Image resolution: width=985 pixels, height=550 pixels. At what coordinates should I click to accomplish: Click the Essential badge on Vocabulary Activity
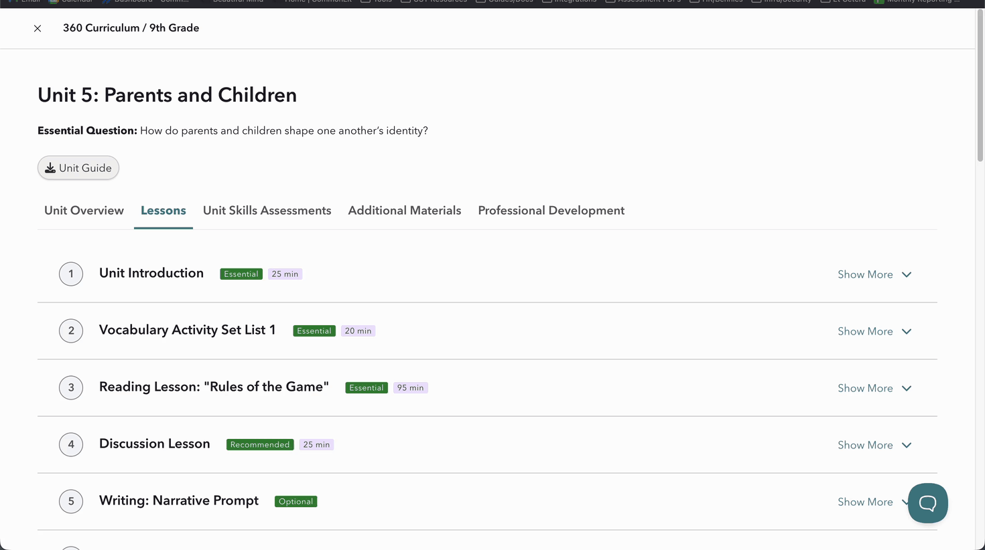point(314,331)
